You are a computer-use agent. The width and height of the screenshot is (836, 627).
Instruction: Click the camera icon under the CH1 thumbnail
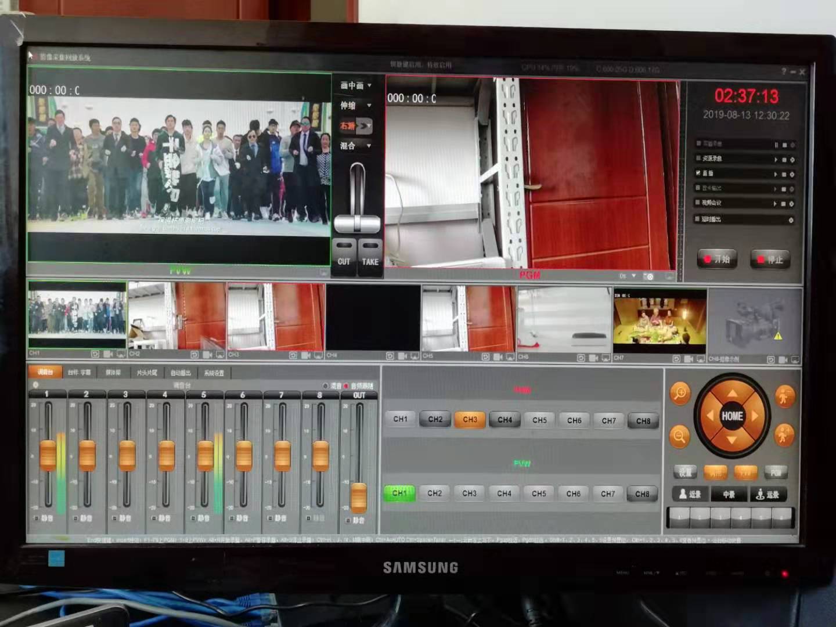click(108, 354)
